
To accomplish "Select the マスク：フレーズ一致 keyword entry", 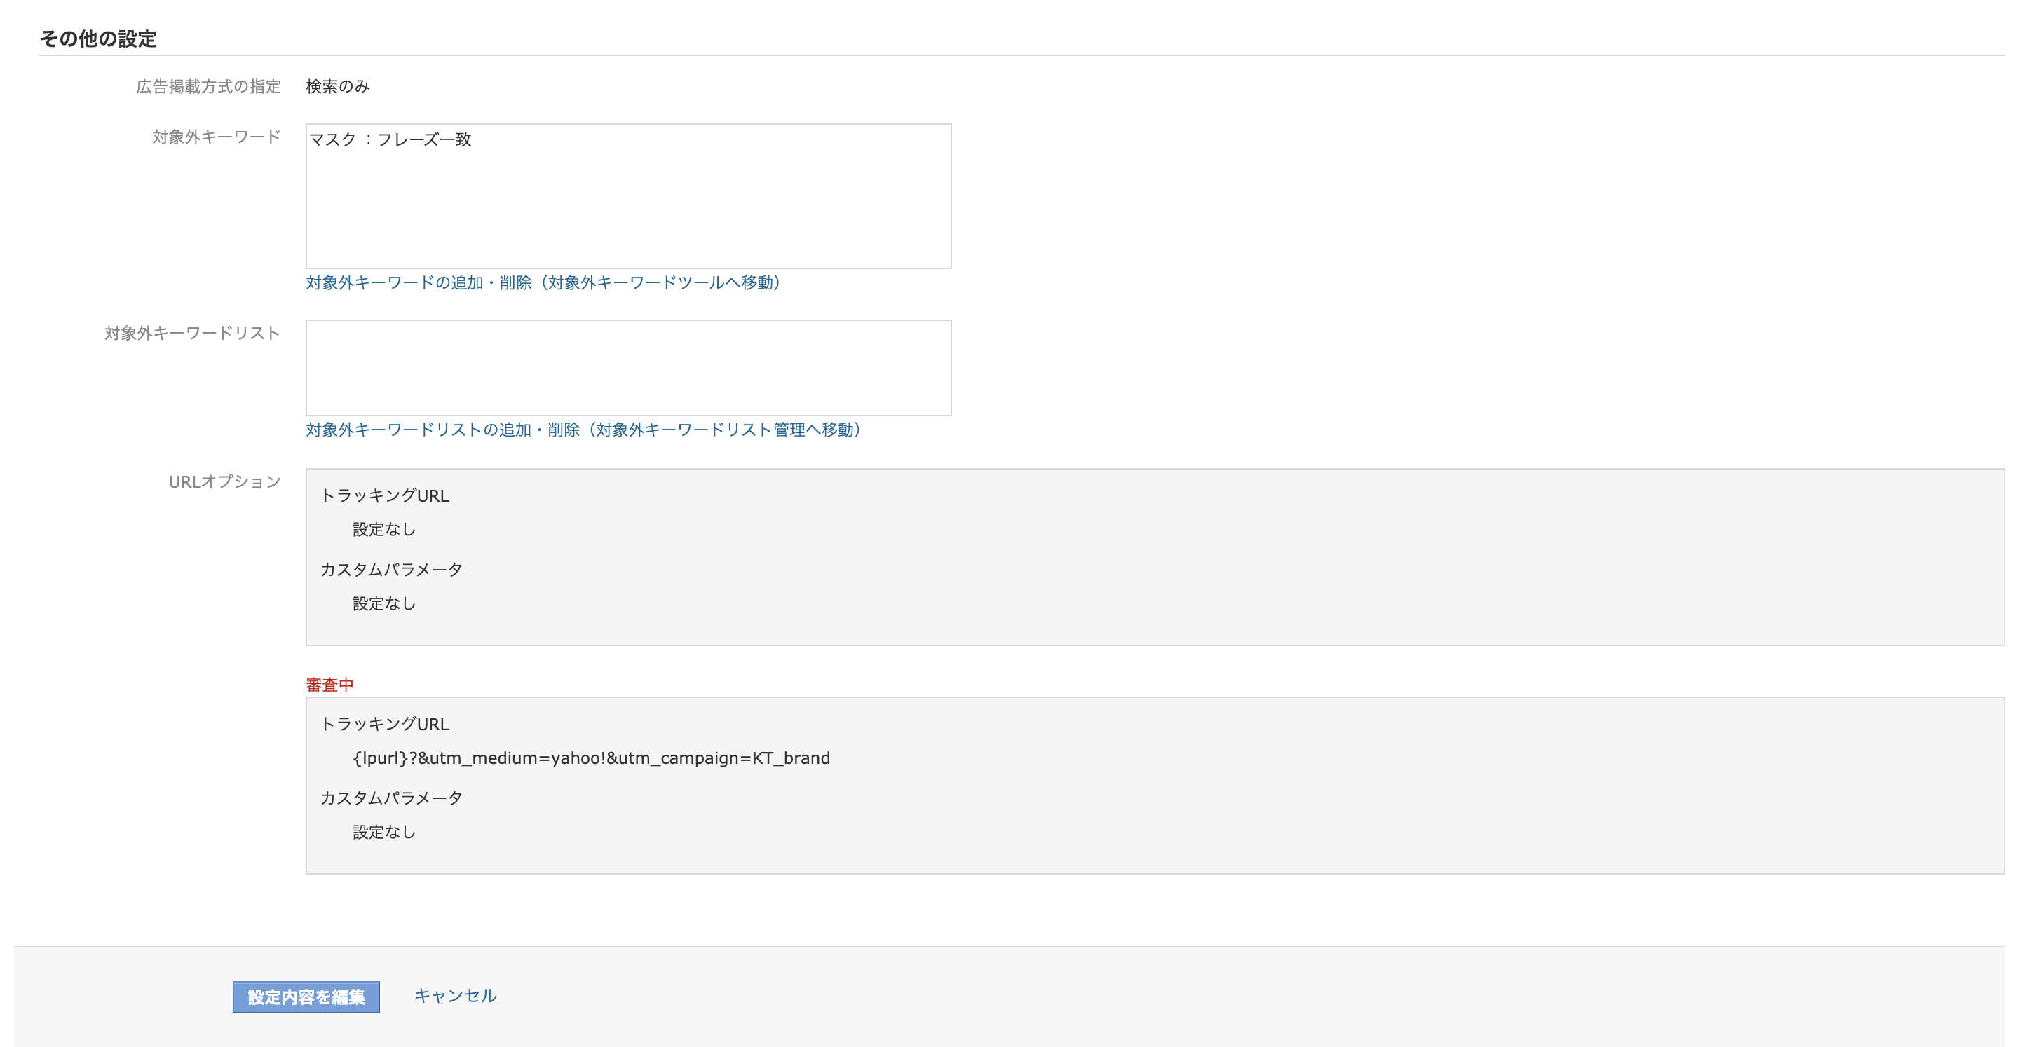I will tap(390, 139).
